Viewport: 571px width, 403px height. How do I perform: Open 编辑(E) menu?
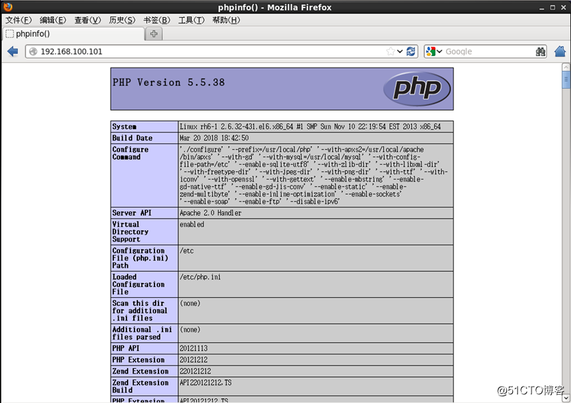(53, 20)
